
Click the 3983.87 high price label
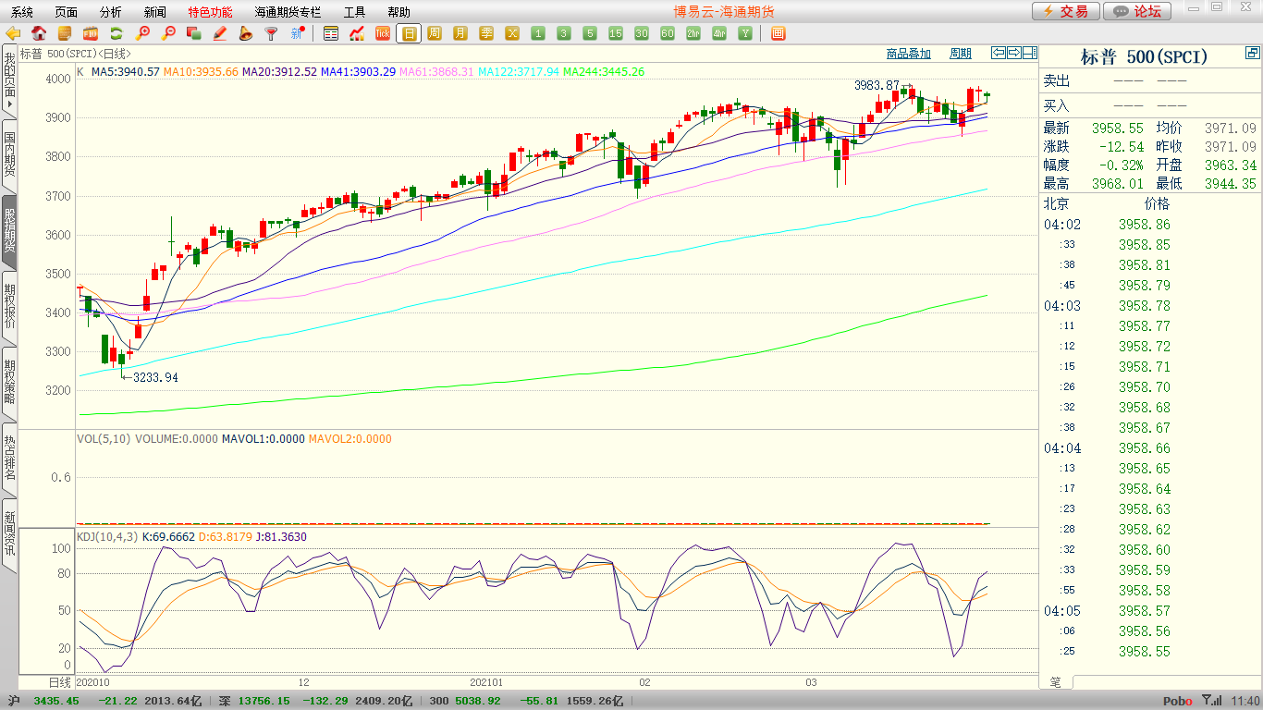click(877, 85)
